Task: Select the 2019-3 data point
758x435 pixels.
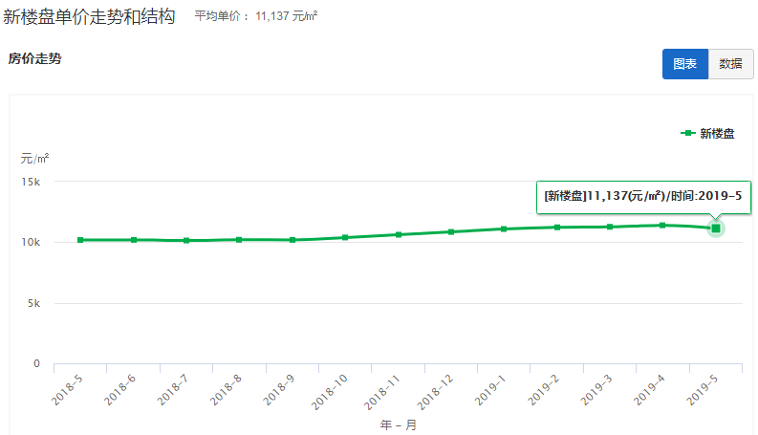Action: pyautogui.click(x=610, y=227)
